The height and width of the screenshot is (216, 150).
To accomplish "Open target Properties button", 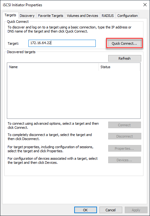I will [x=124, y=148].
